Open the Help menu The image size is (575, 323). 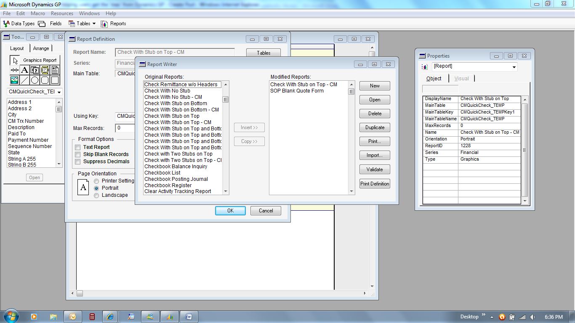(111, 13)
